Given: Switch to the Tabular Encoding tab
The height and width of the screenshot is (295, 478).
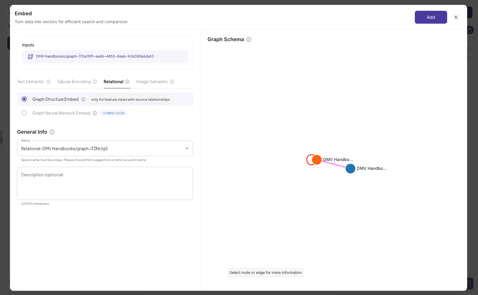Looking at the screenshot, I should pos(73,82).
